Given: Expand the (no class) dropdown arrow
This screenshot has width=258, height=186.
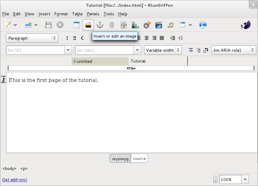Looking at the screenshot, I should (x=138, y=50).
